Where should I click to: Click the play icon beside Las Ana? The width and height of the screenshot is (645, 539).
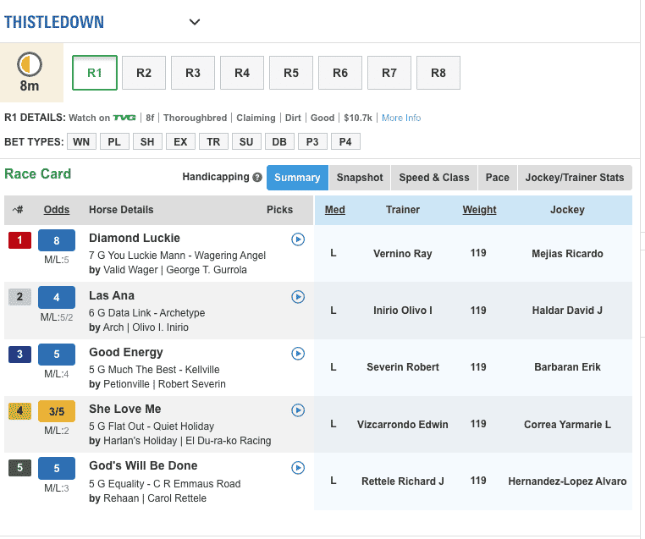point(298,296)
